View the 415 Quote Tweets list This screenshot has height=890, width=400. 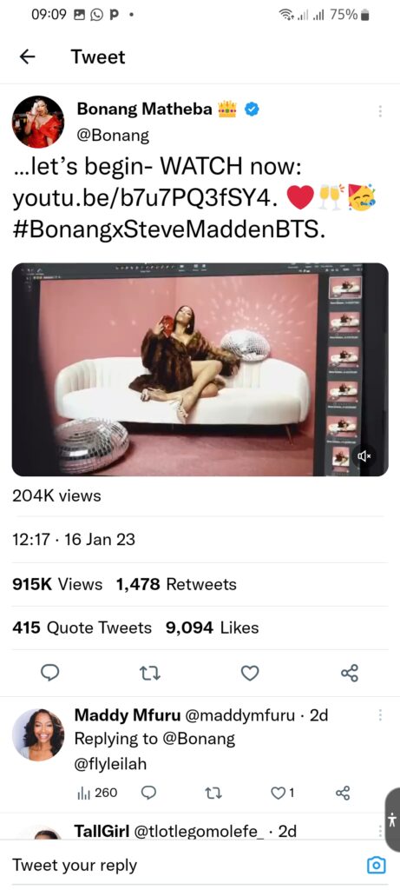point(82,628)
